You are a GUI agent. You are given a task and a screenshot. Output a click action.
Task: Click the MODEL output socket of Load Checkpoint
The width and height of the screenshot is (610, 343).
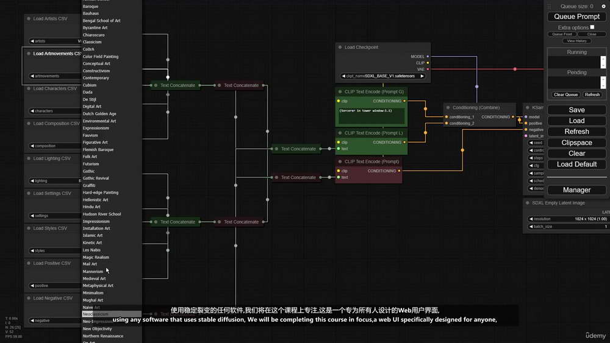[x=428, y=57]
